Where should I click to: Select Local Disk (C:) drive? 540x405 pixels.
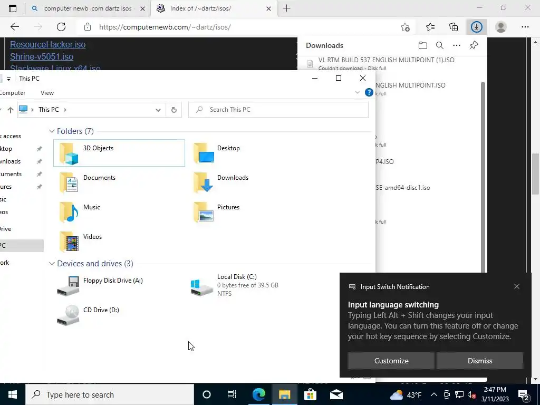pyautogui.click(x=235, y=285)
